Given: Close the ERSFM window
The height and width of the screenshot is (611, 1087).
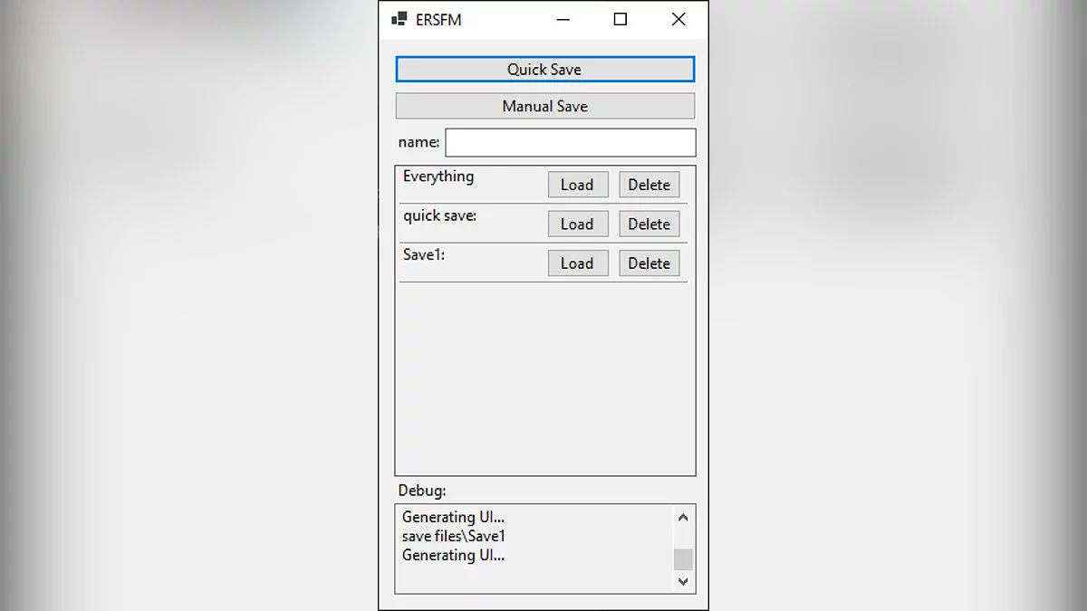Looking at the screenshot, I should 678,19.
